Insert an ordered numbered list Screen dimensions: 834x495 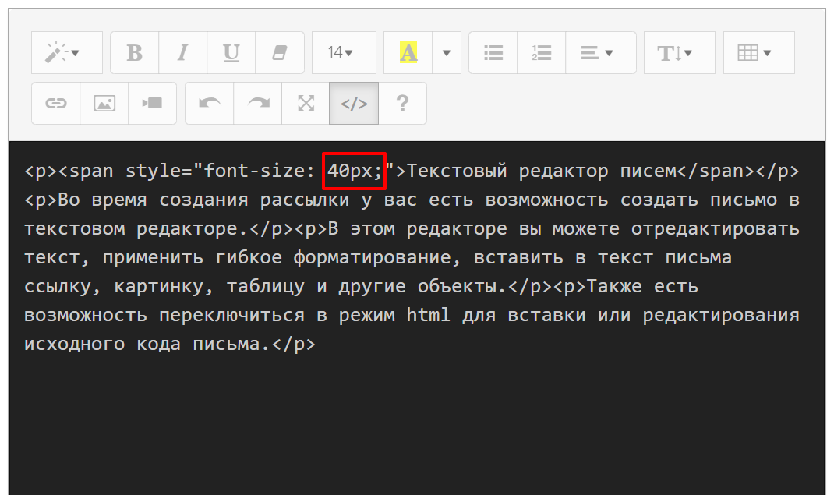[541, 53]
